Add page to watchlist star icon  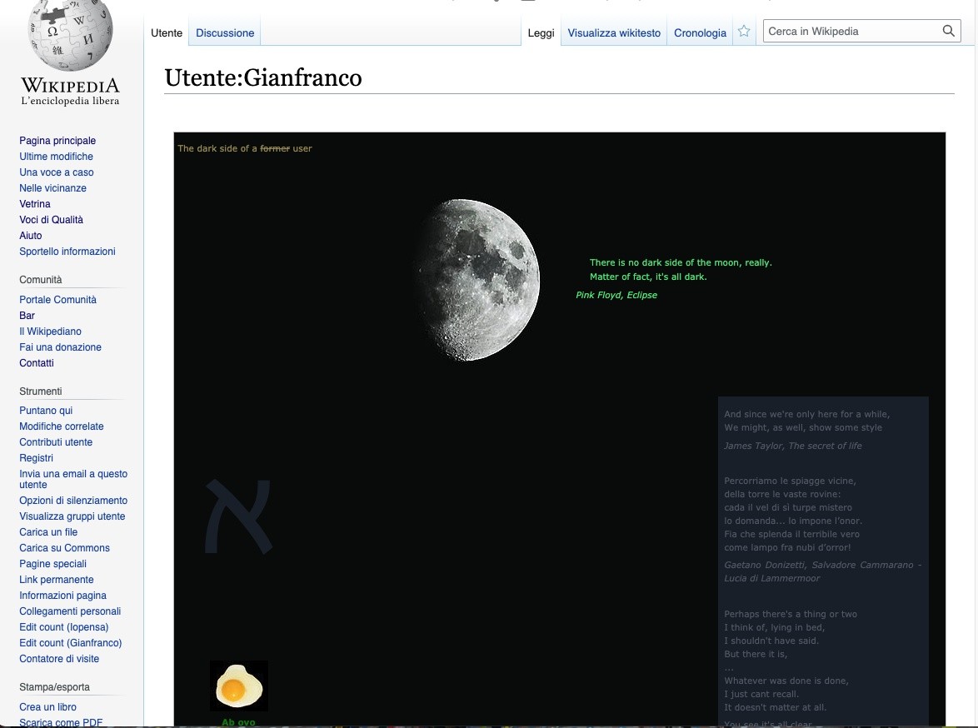tap(743, 31)
